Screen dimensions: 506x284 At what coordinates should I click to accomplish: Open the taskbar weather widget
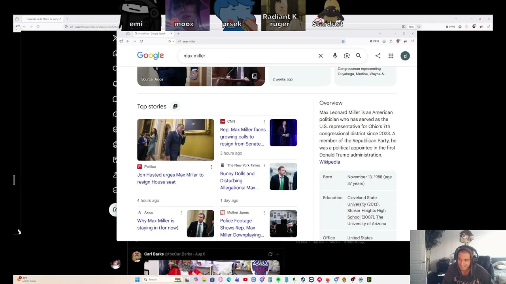pyautogui.click(x=26, y=279)
